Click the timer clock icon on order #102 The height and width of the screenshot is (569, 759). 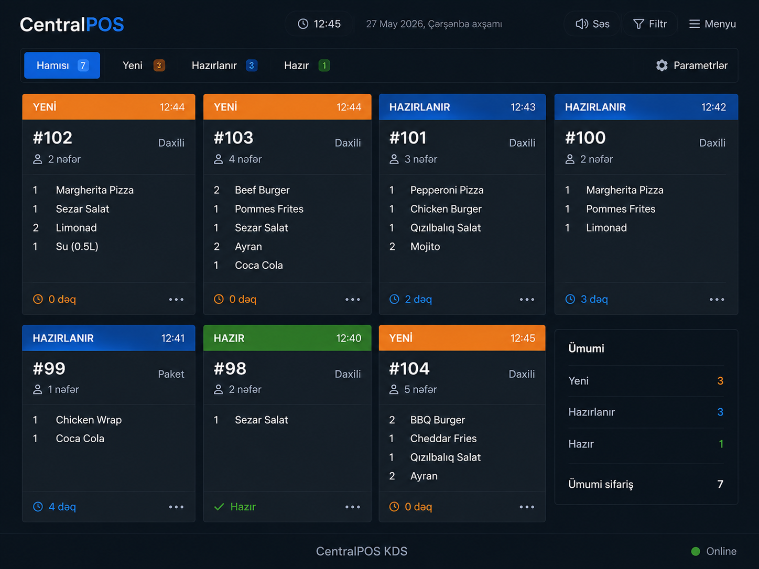click(38, 299)
